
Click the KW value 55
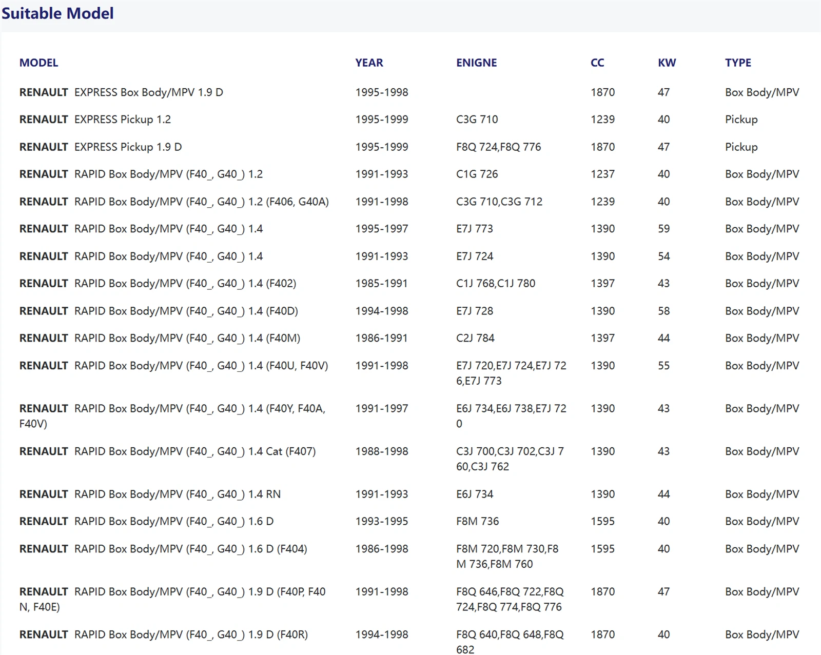coord(663,366)
